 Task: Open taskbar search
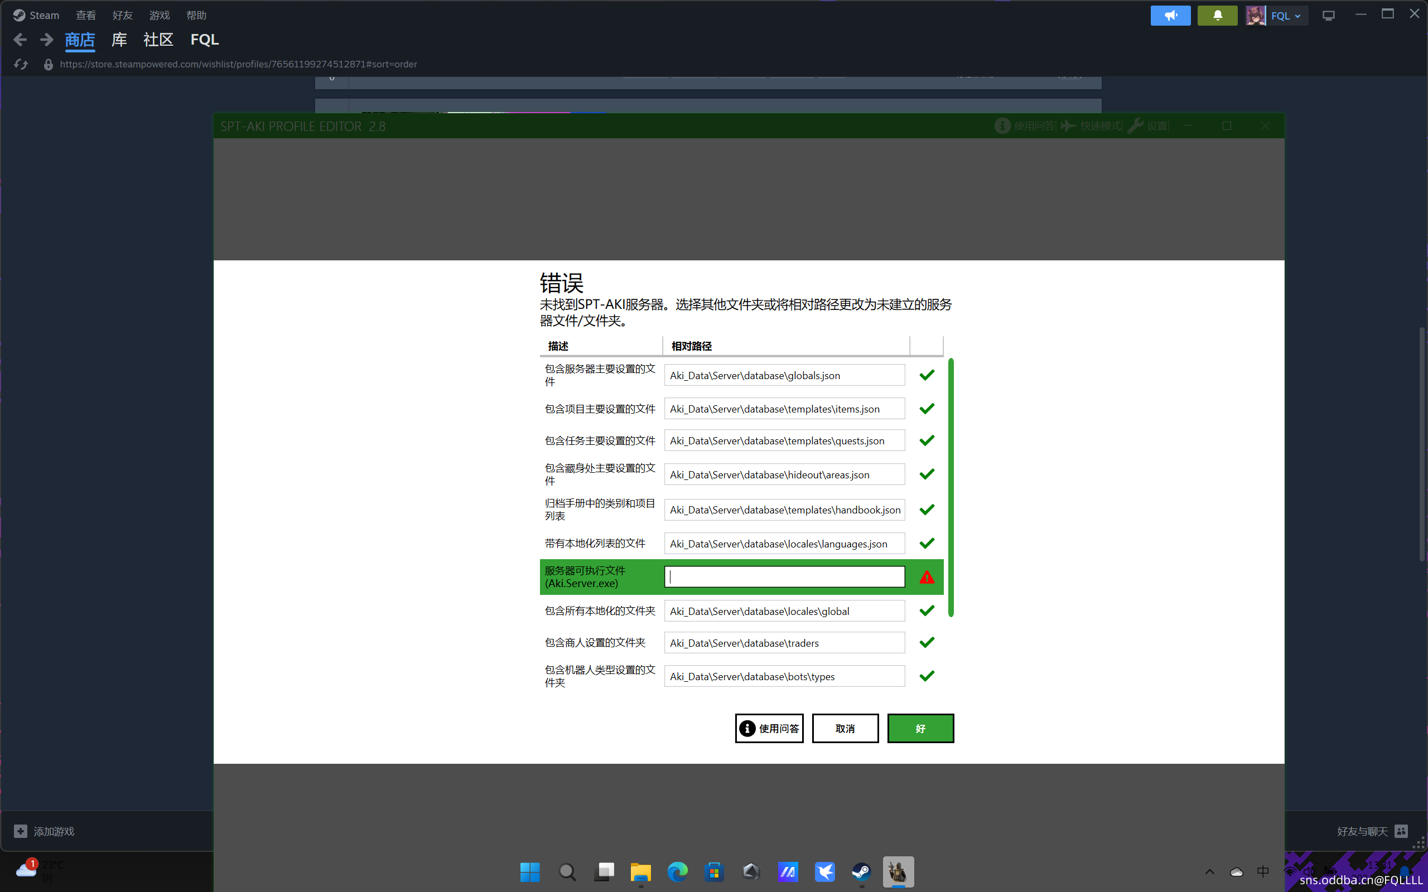tap(567, 871)
